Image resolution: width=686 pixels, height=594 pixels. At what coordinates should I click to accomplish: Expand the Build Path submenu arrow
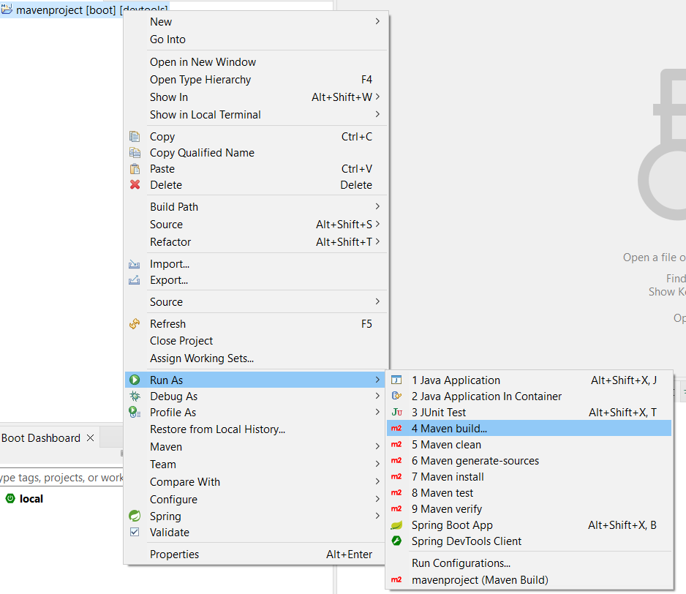(377, 206)
